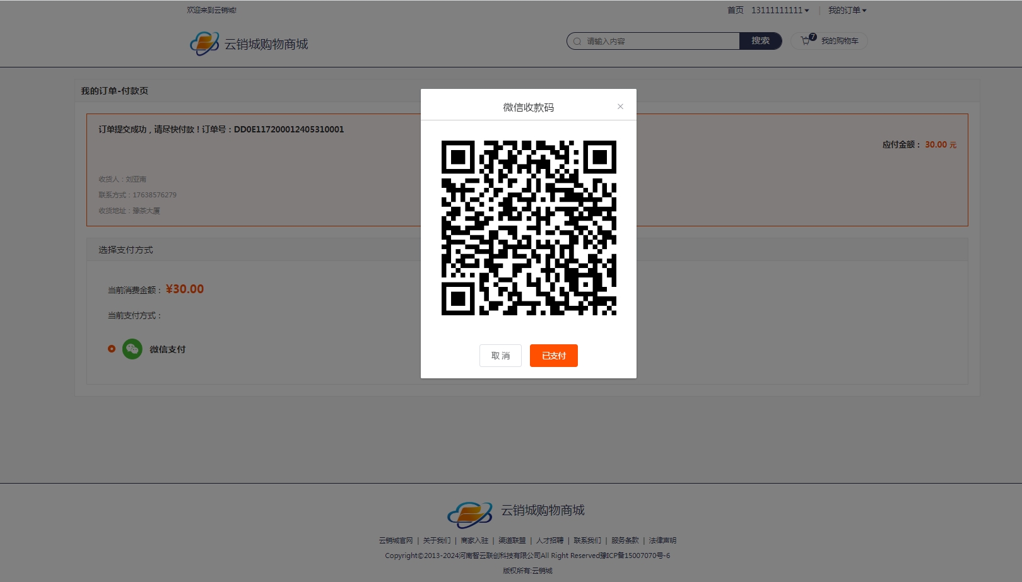Expand the 13111111111 account dropdown
The image size is (1022, 582).
click(780, 11)
